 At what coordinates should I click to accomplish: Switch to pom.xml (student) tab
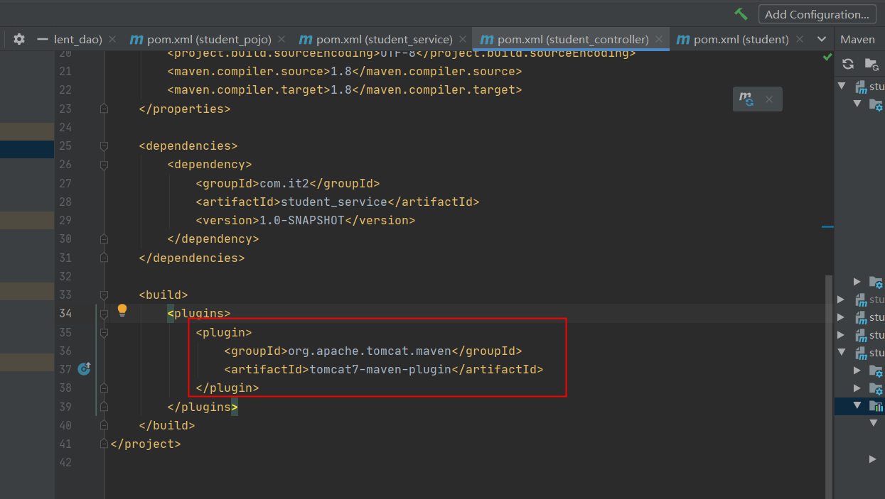pos(741,39)
